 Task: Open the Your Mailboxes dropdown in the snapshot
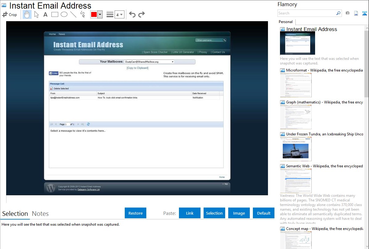tap(149, 62)
